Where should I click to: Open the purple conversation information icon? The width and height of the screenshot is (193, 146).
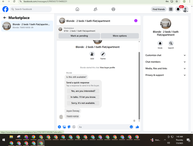pyautogui.click(x=136, y=21)
